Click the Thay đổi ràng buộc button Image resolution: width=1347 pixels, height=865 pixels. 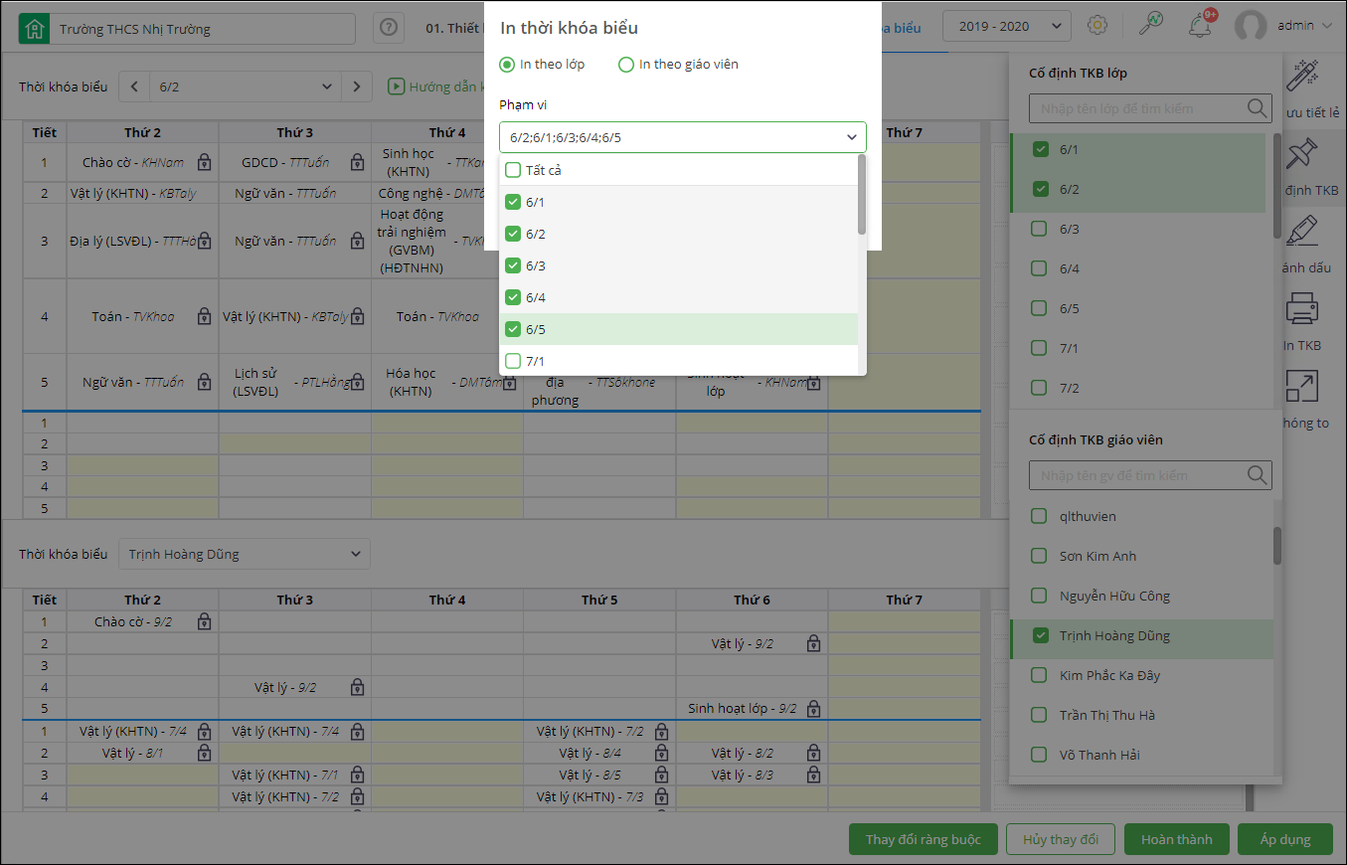tap(923, 839)
